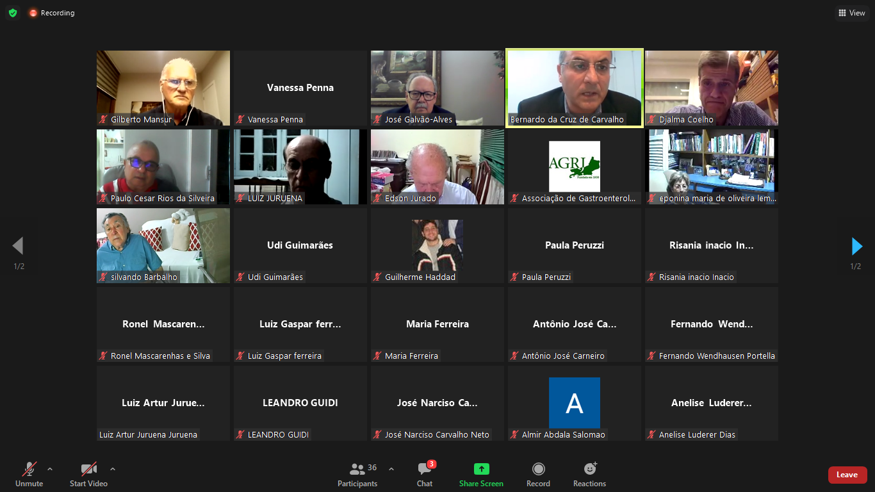This screenshot has width=875, height=492.
Task: Start recording with the Record button
Action: point(538,475)
